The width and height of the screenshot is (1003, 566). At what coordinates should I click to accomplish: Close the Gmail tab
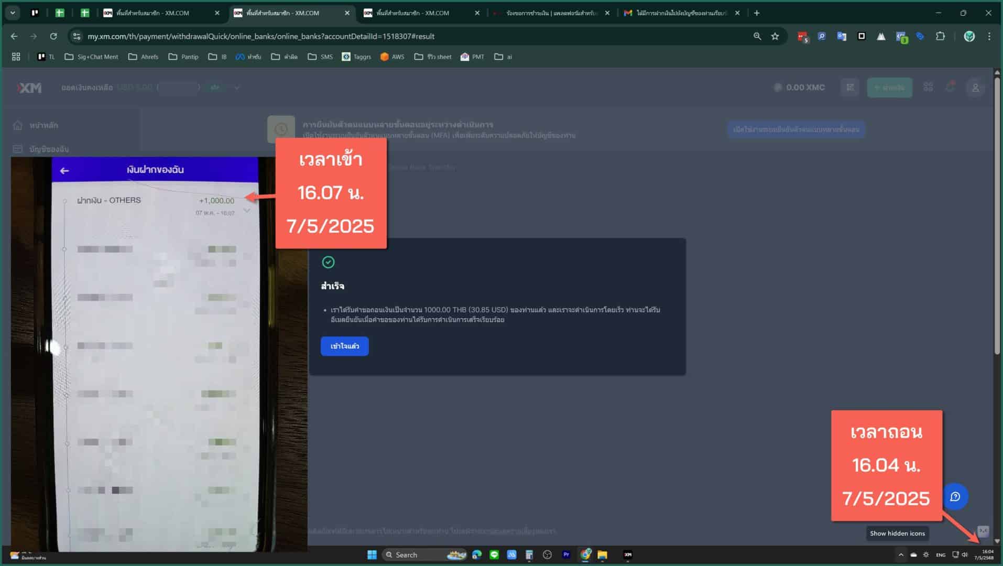coord(737,13)
